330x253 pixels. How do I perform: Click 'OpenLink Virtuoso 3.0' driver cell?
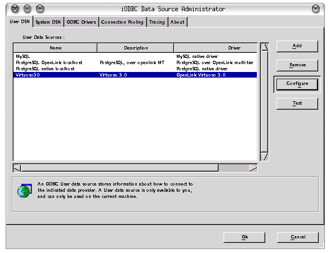(201, 75)
